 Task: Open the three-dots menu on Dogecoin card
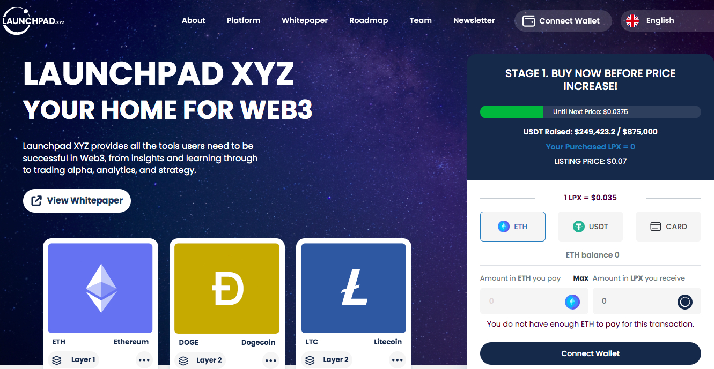(270, 360)
